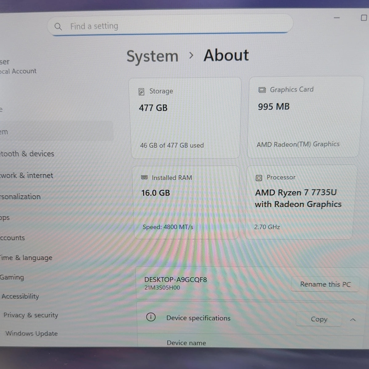
Task: Click the Rename this PC button
Action: pyautogui.click(x=325, y=284)
